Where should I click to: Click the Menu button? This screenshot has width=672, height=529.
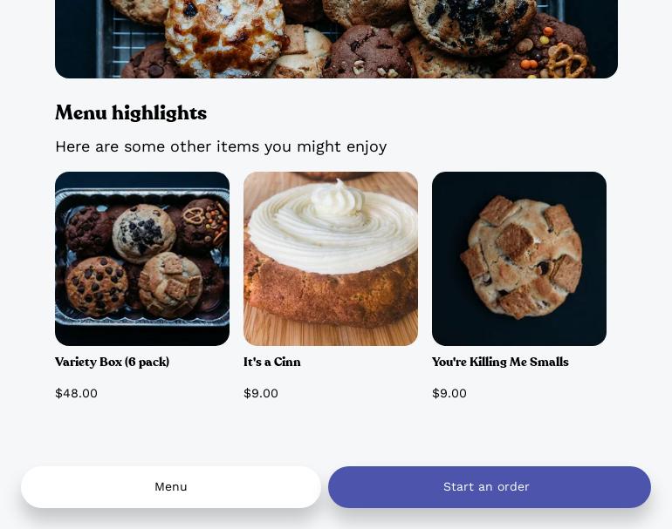point(170,487)
